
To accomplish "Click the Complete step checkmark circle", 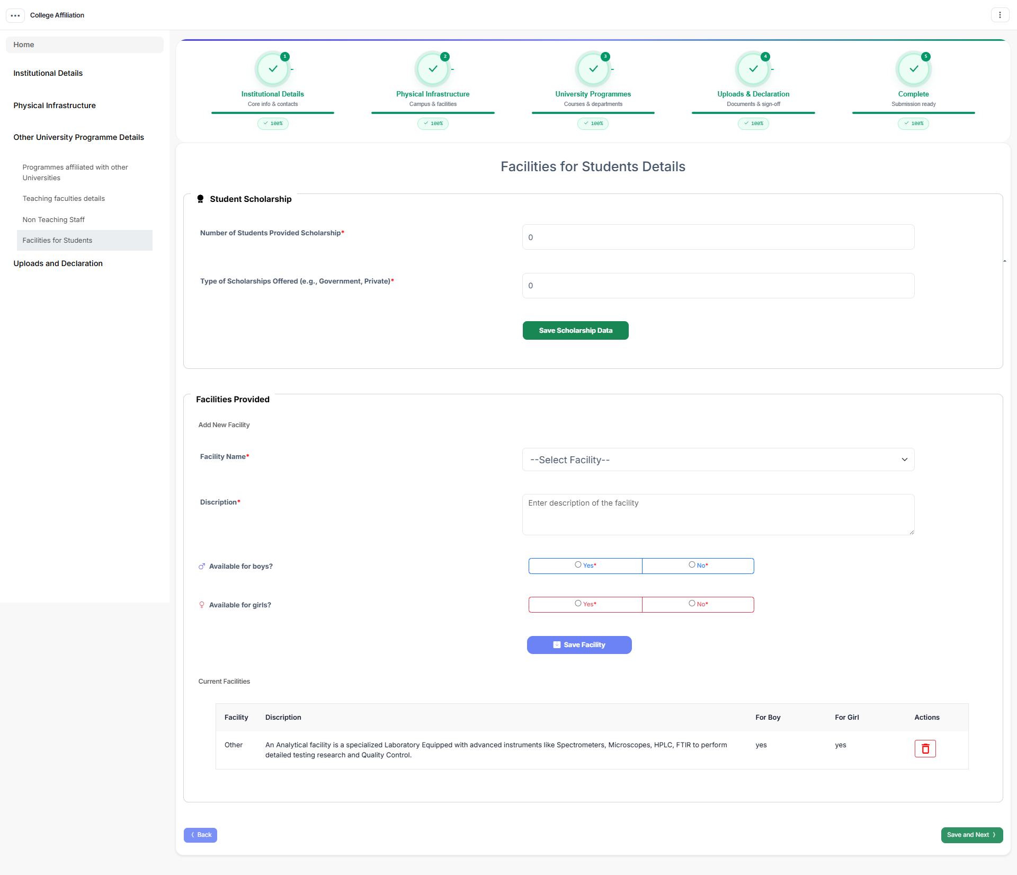I will click(914, 69).
